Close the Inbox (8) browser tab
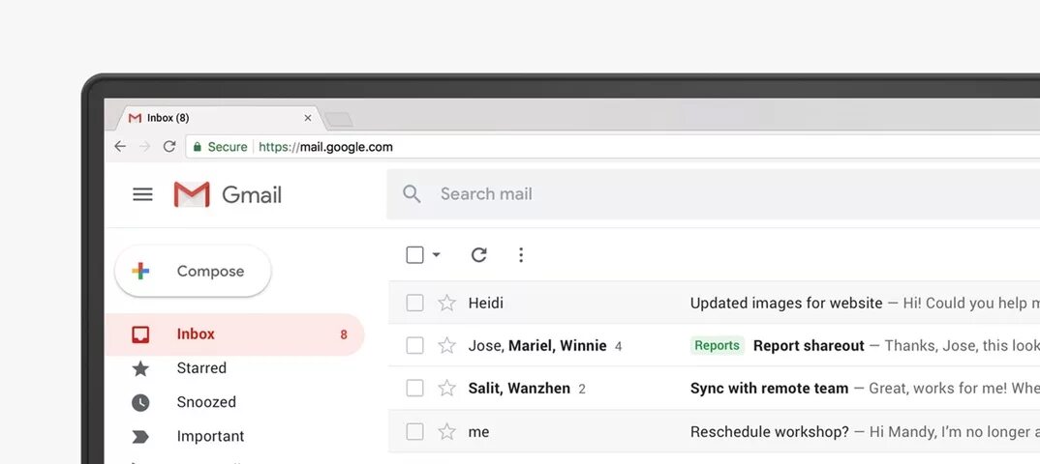This screenshot has width=1040, height=464. pyautogui.click(x=308, y=118)
